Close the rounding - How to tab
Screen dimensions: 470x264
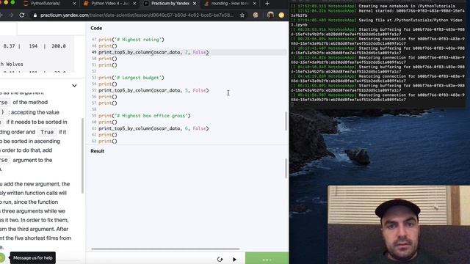point(255,4)
